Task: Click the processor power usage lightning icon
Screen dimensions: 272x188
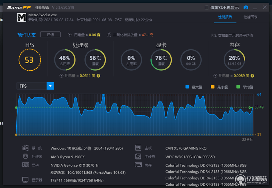Action: [x=62, y=75]
